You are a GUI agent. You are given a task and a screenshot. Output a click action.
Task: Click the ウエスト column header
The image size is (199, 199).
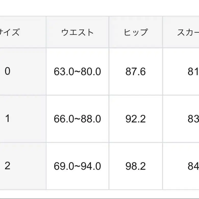(78, 32)
